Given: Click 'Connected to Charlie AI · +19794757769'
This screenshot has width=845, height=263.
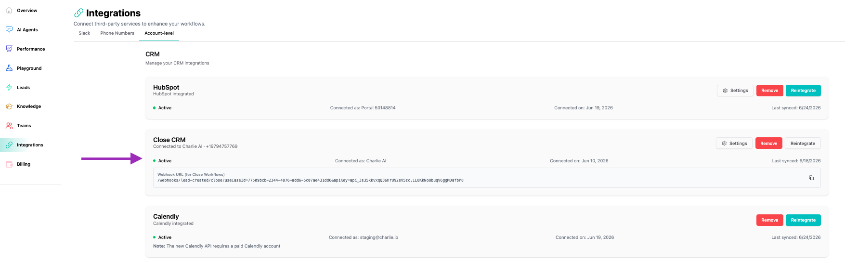Looking at the screenshot, I should point(195,146).
